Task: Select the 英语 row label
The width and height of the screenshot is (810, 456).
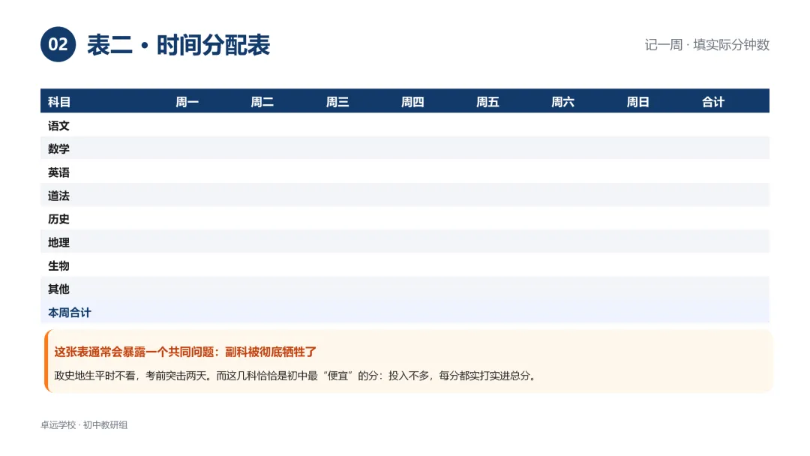Action: click(58, 172)
